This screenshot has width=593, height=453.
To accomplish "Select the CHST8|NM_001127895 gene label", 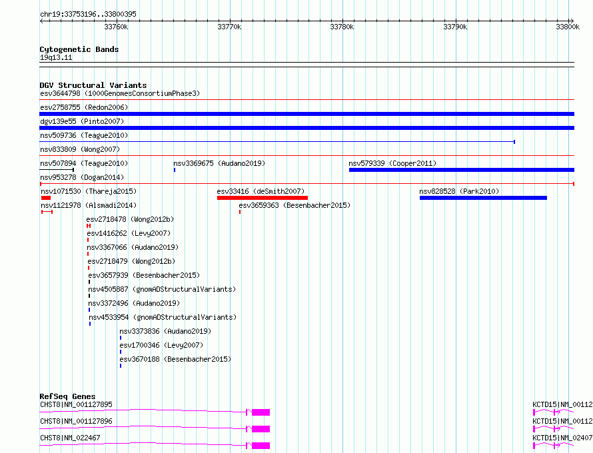I will click(76, 404).
